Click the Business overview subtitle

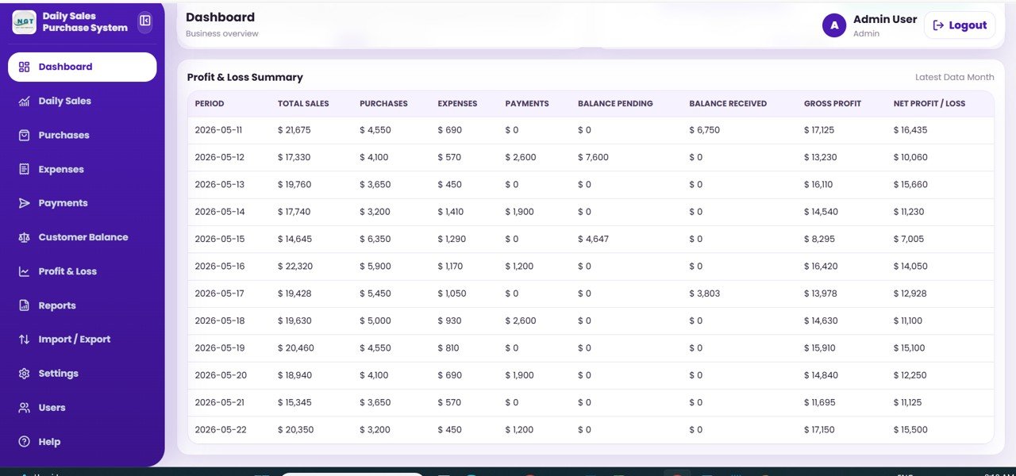(x=222, y=34)
